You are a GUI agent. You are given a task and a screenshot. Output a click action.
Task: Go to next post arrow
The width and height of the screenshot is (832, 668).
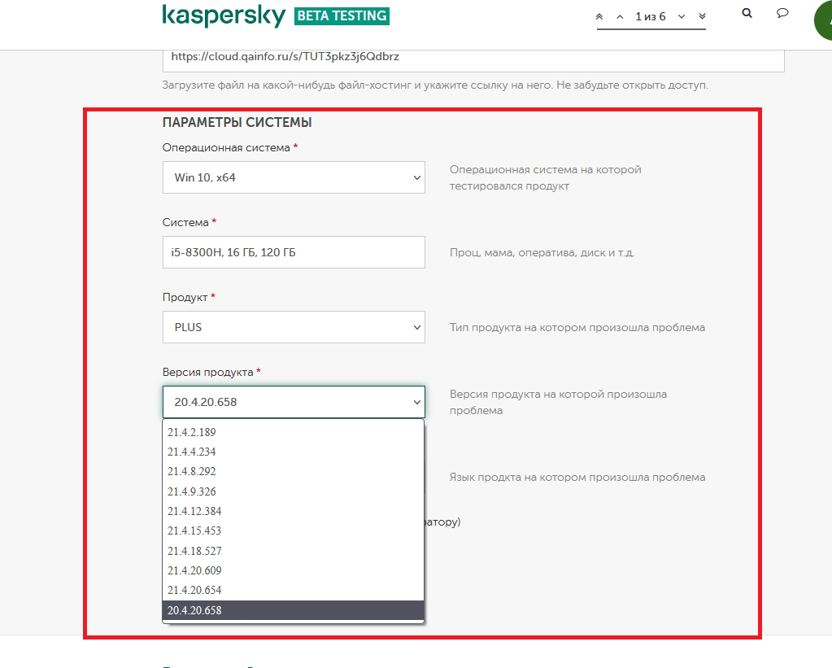point(682,16)
